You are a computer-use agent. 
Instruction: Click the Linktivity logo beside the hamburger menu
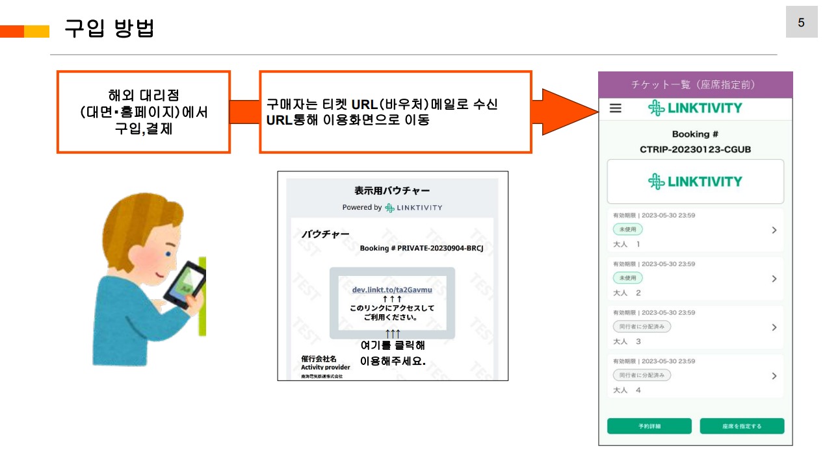694,108
